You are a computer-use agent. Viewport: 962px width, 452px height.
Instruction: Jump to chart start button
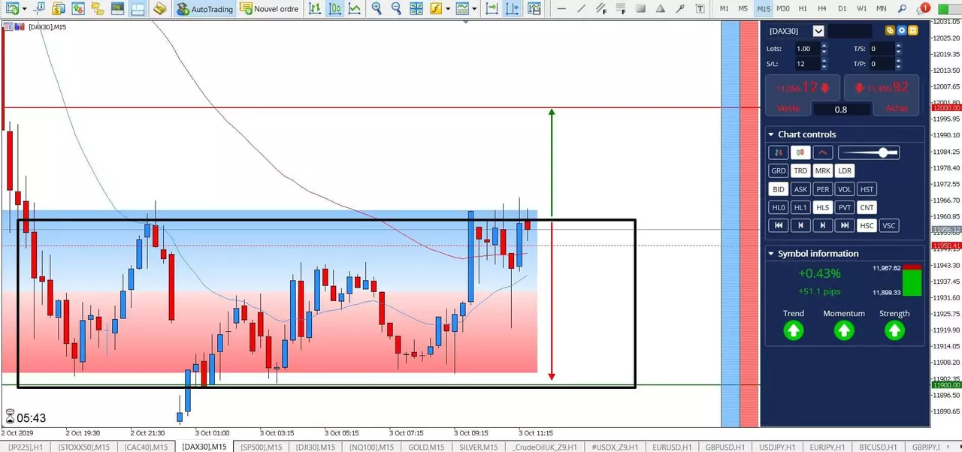coord(779,225)
